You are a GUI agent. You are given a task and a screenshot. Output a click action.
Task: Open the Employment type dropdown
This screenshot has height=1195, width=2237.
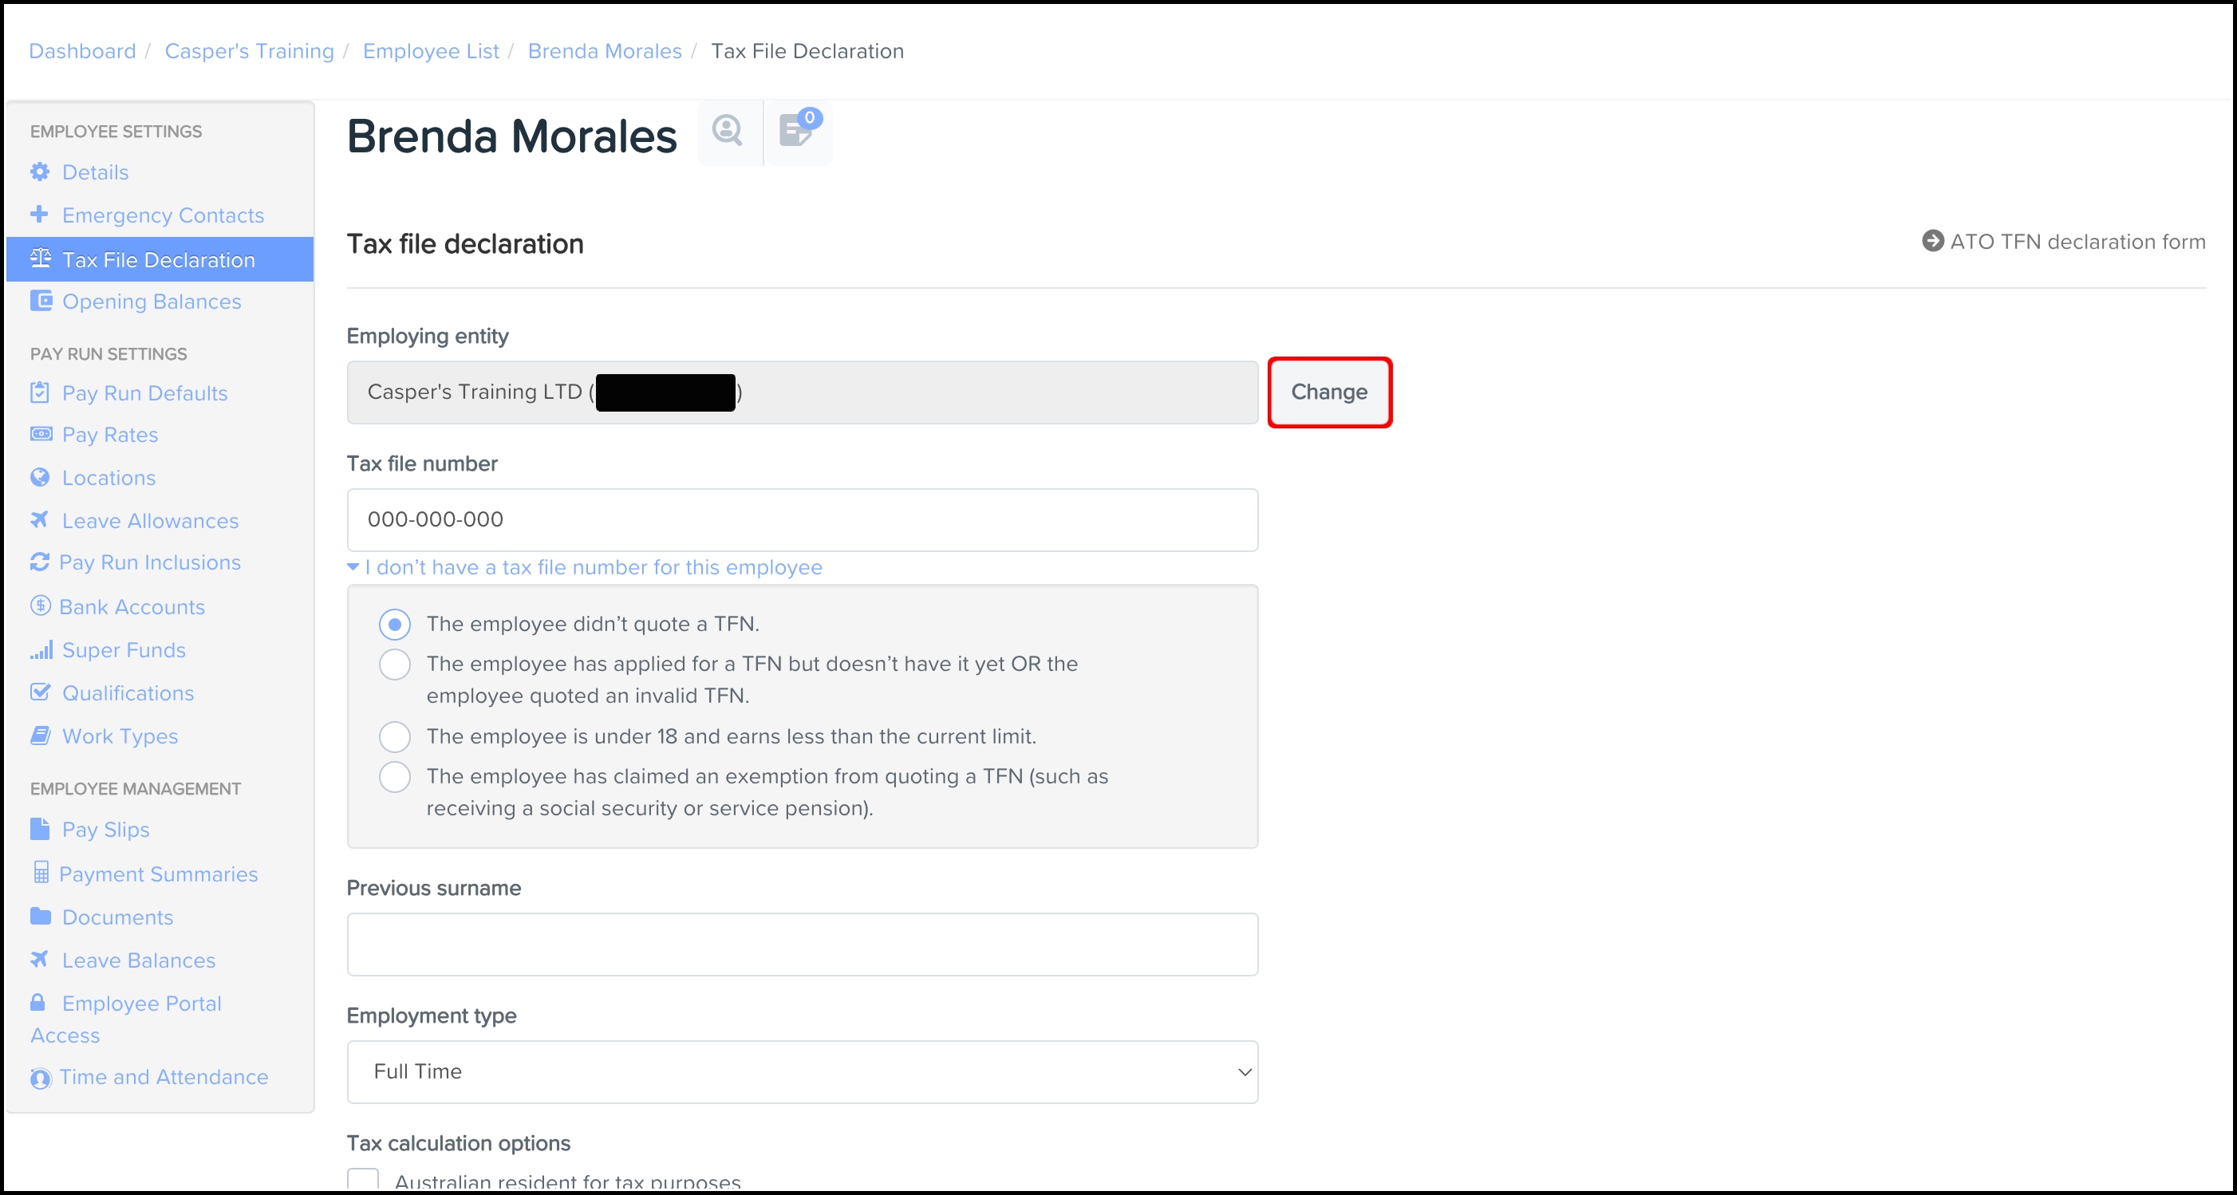802,1071
